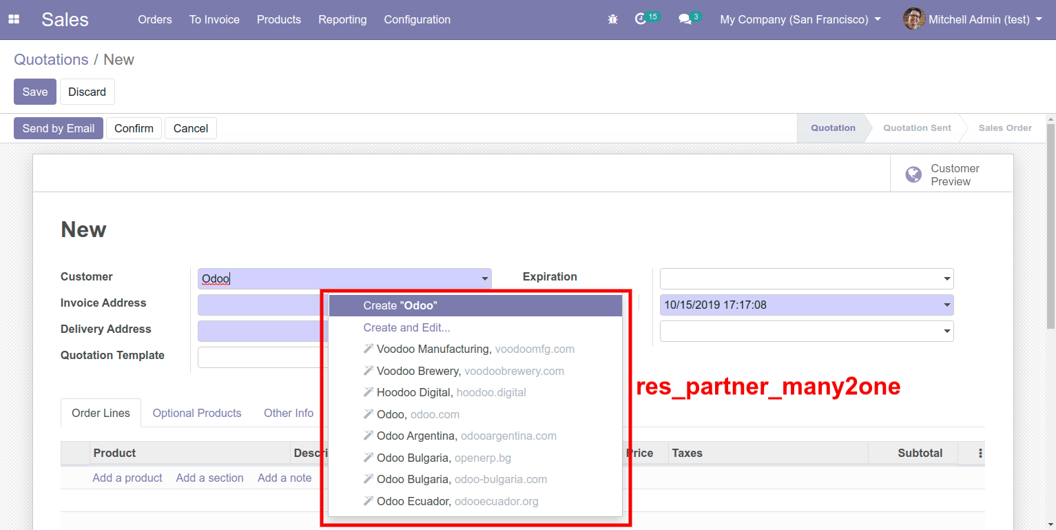Click the Sales app title

tap(65, 19)
